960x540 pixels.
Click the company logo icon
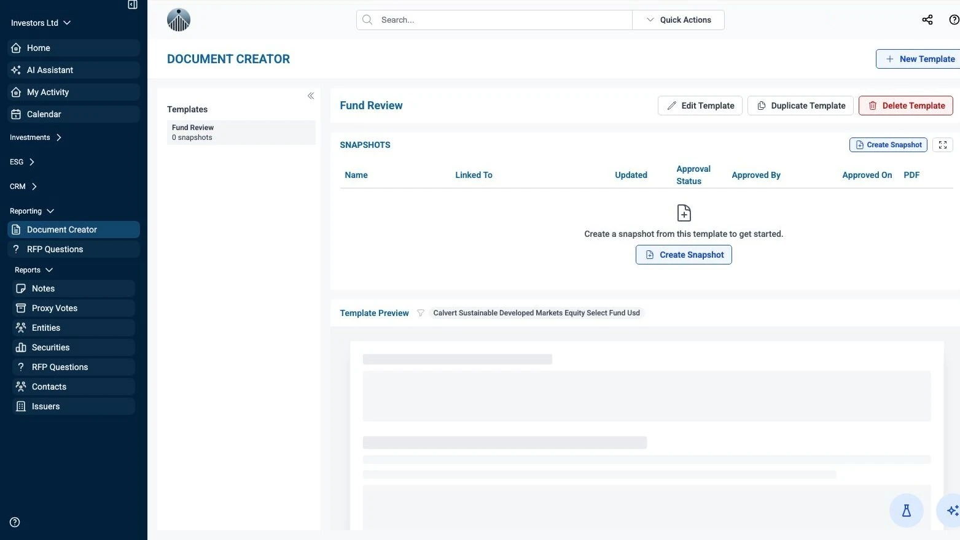click(x=179, y=20)
